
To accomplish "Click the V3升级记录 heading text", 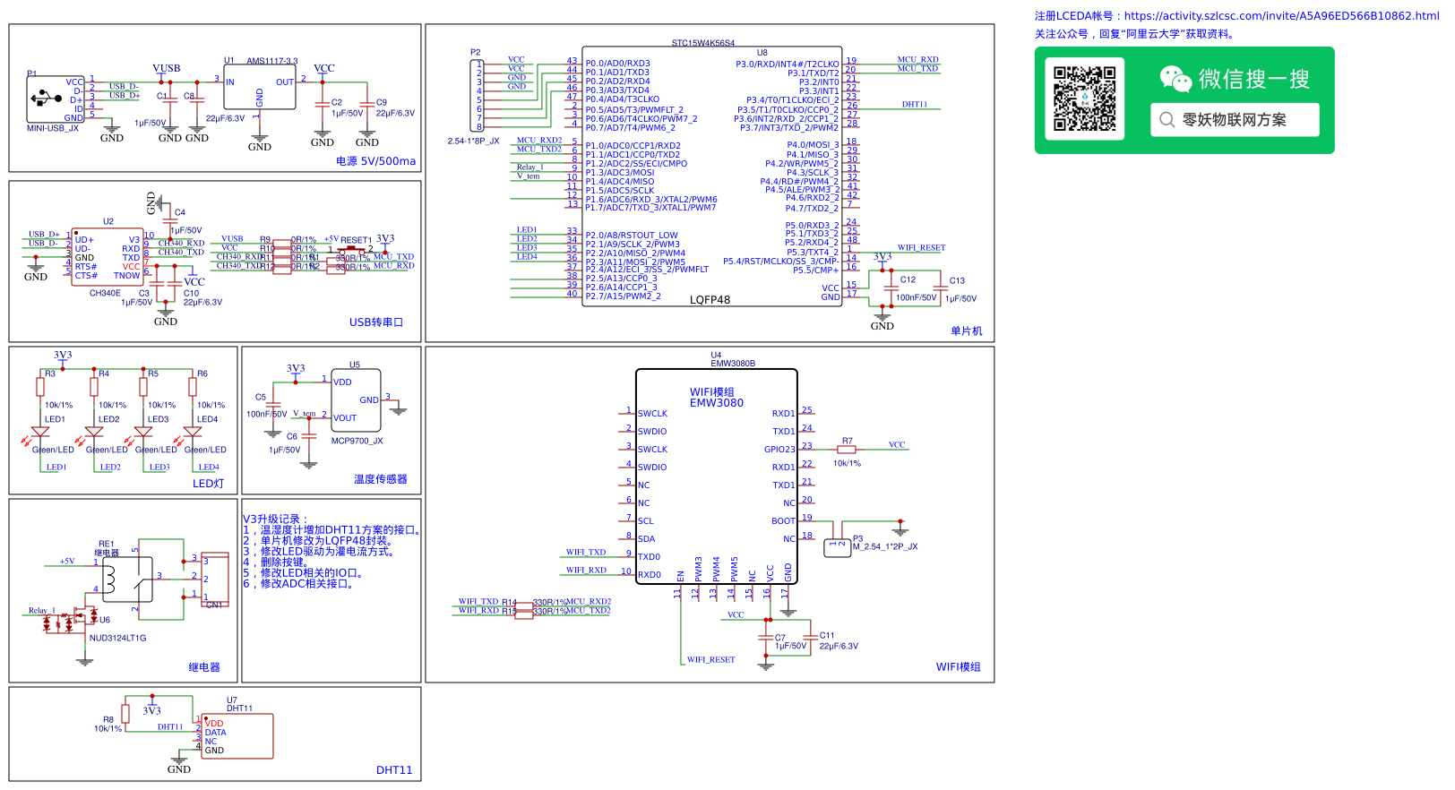I will click(275, 520).
